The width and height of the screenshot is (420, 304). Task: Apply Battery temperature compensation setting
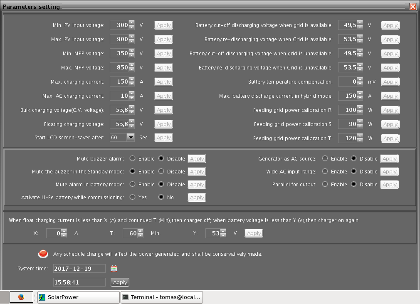click(x=390, y=82)
